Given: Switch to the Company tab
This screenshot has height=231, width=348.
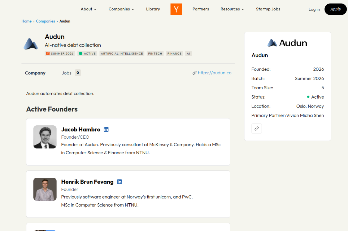Looking at the screenshot, I should (35, 73).
